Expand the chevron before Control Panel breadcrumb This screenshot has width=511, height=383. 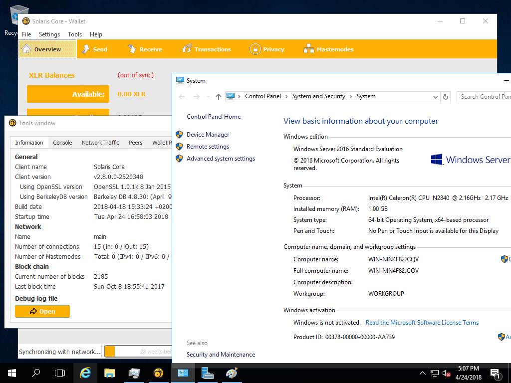coord(239,96)
